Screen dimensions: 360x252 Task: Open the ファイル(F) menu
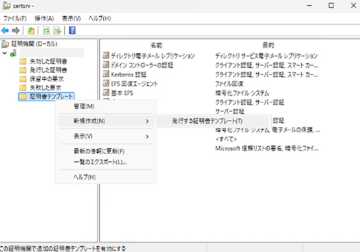pyautogui.click(x=15, y=18)
